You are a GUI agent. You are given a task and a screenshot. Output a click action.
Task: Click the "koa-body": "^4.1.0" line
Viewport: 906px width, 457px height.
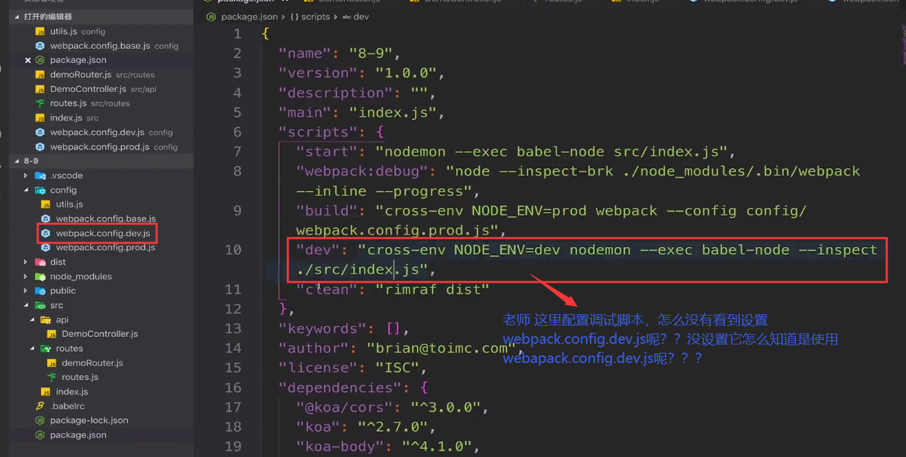[388, 447]
